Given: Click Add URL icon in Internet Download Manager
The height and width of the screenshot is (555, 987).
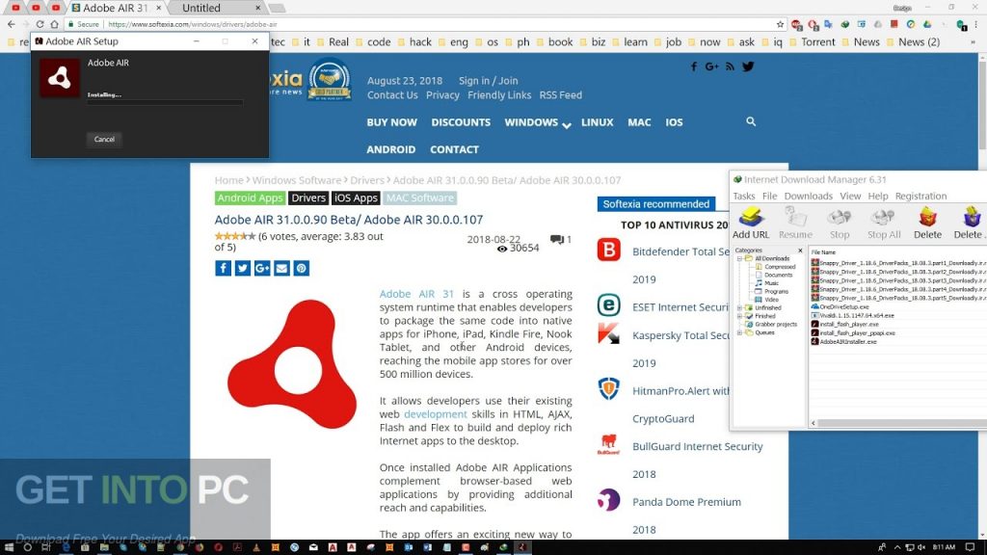Looking at the screenshot, I should [x=750, y=224].
